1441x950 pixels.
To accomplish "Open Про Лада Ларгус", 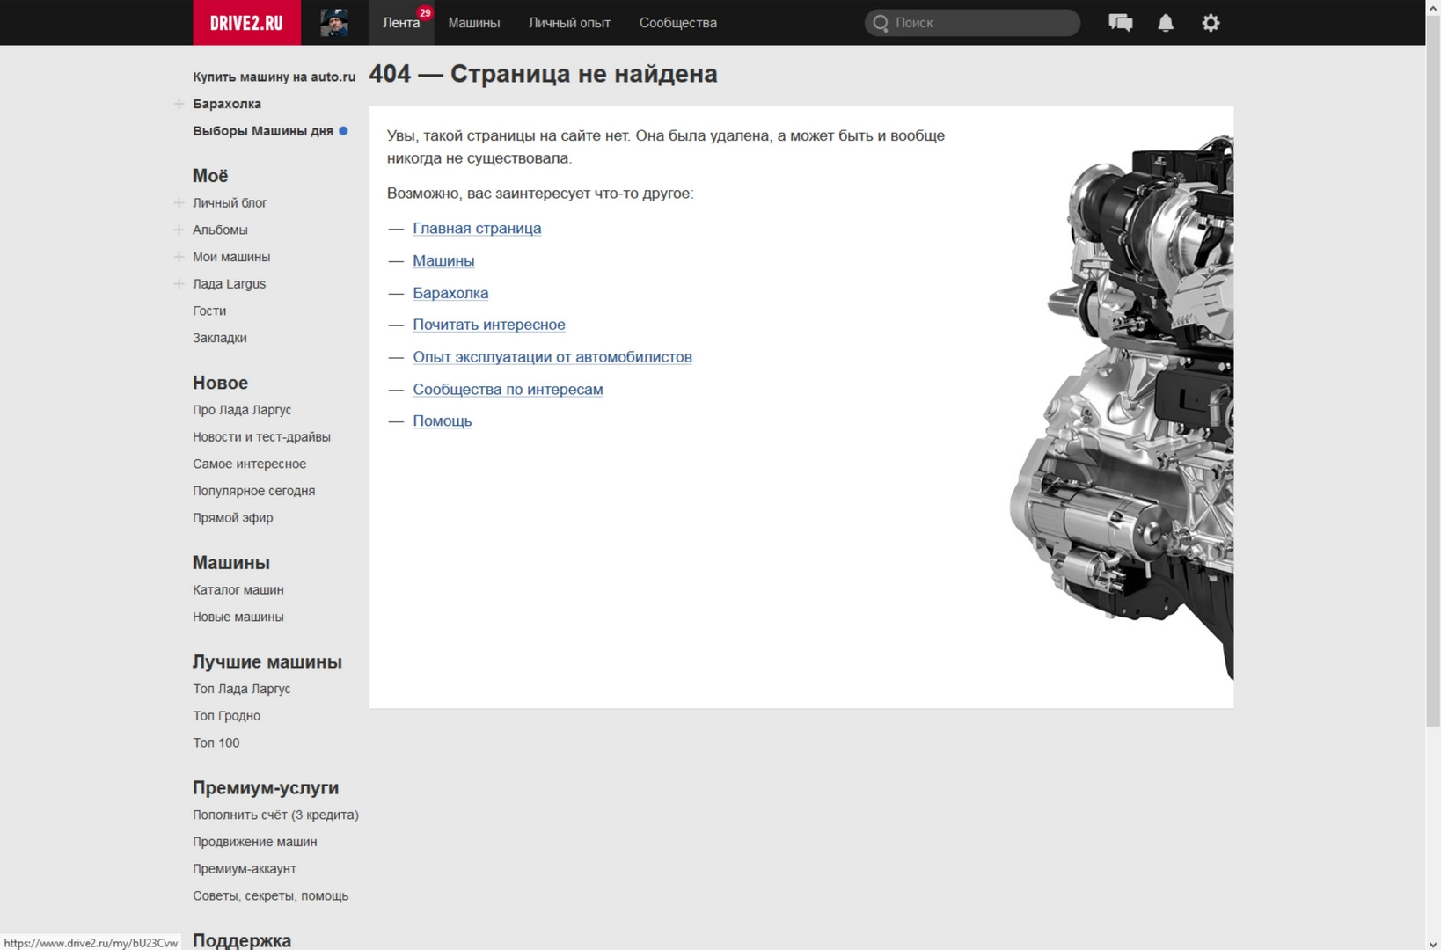I will (242, 410).
